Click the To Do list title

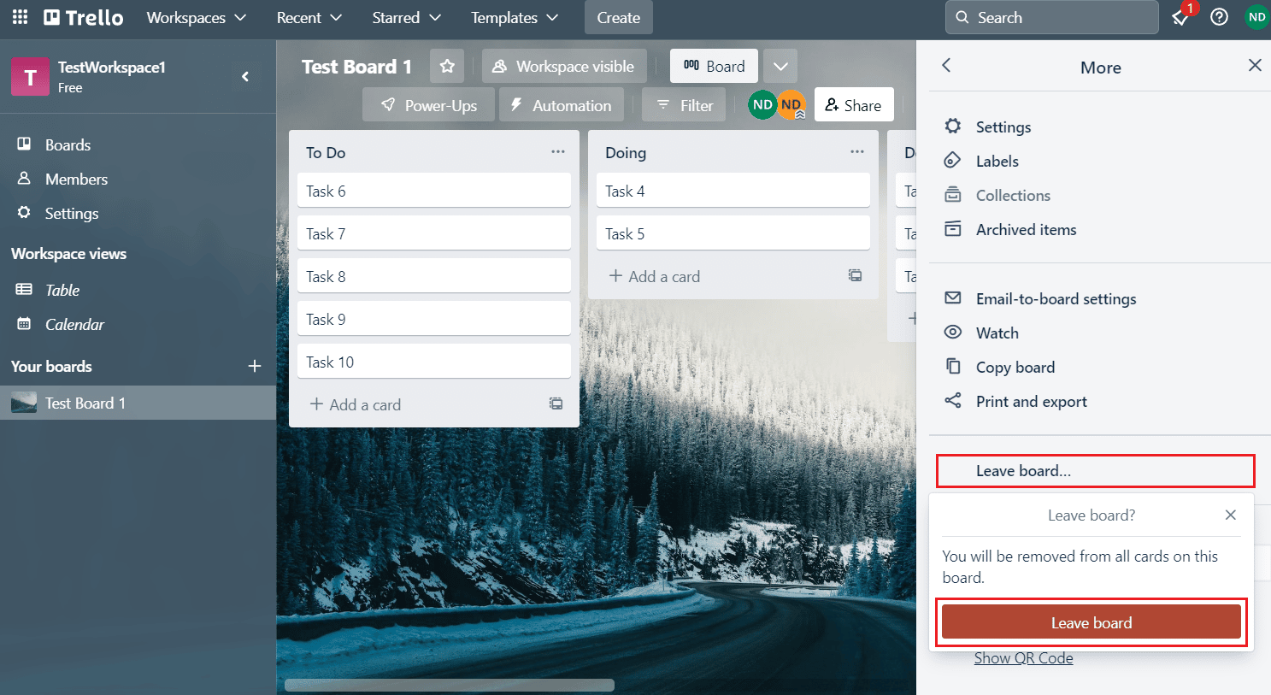[x=326, y=152]
